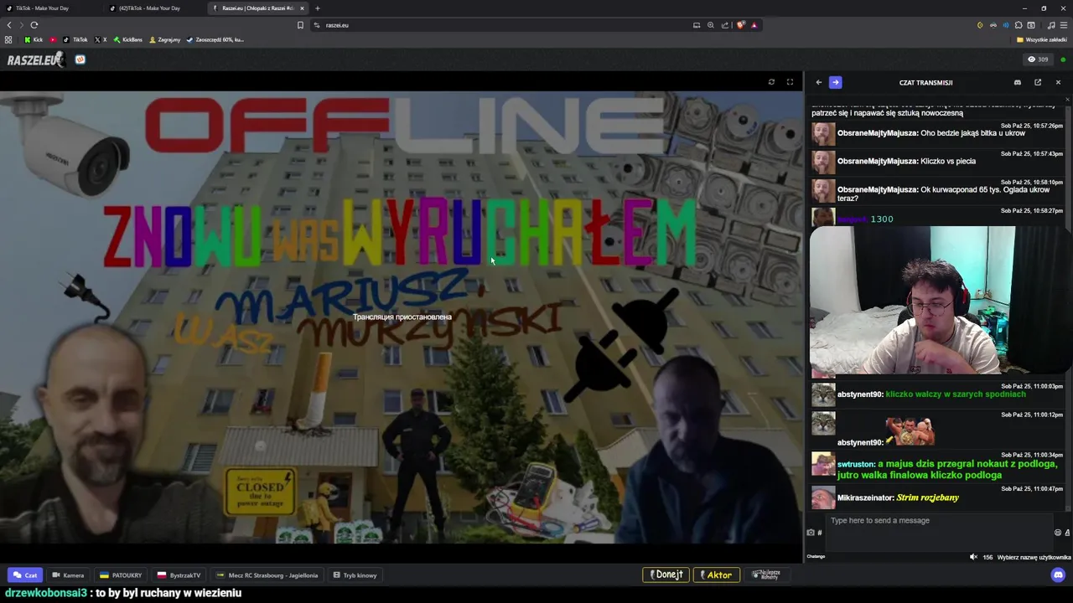1073x603 pixels.
Task: Close the Raszei.eu browser tab
Action: (x=302, y=8)
